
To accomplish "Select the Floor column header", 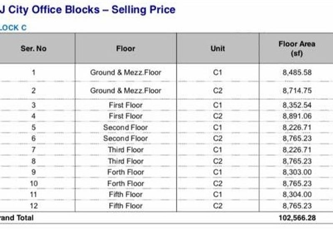I will pos(125,48).
